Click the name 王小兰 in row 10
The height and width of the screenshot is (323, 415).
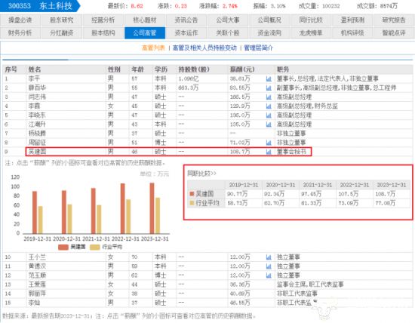37,257
